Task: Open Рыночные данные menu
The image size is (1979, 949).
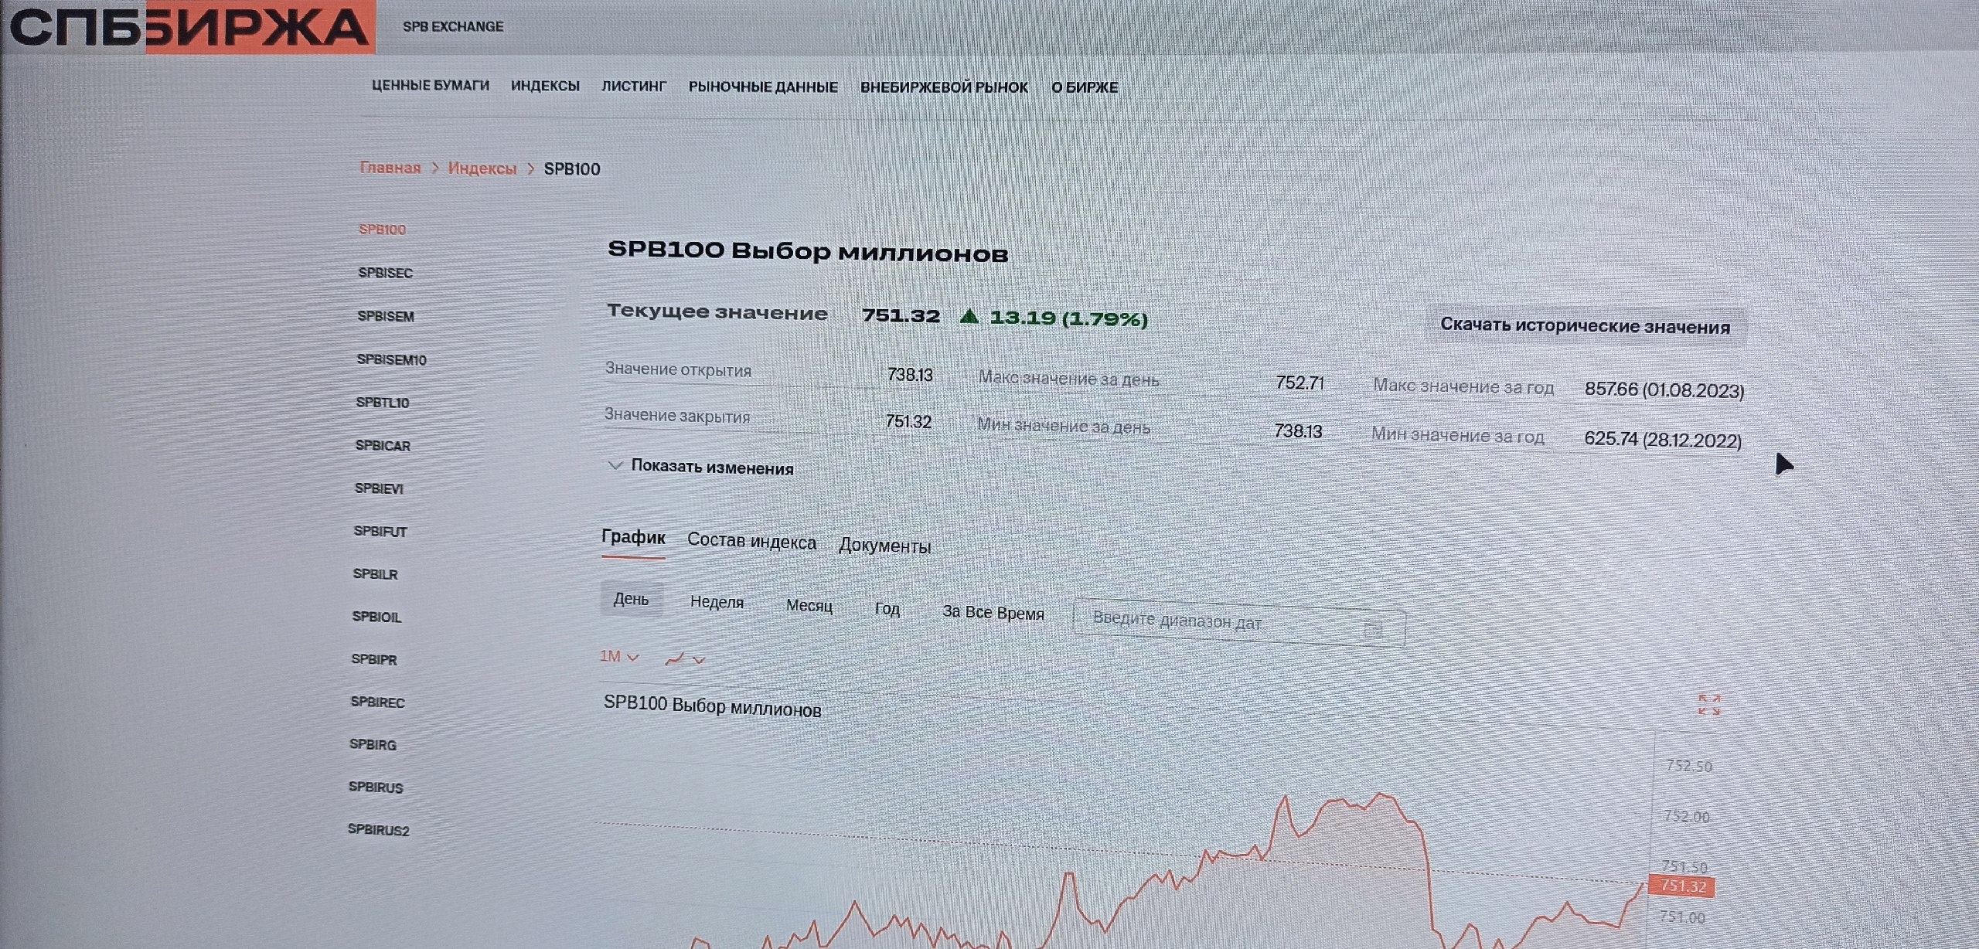Action: (x=763, y=87)
